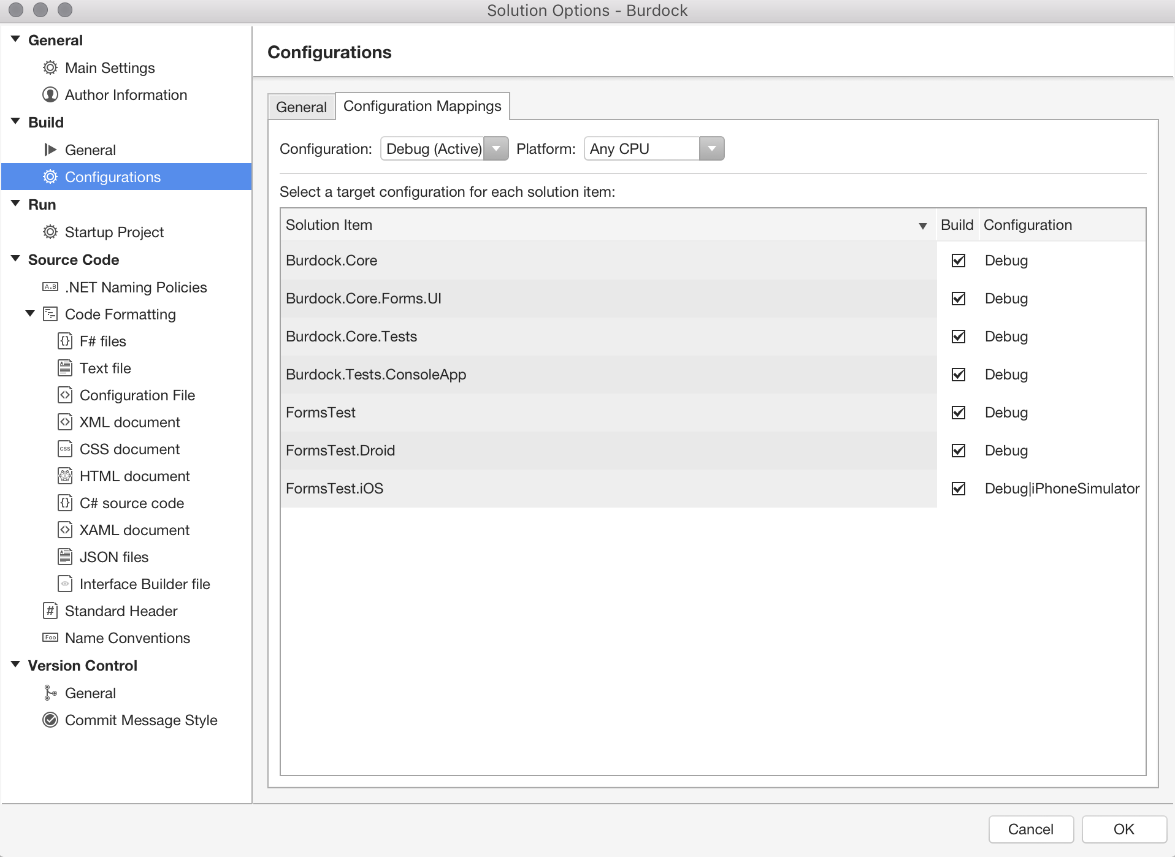Click the Interface Builder file icon

[65, 584]
